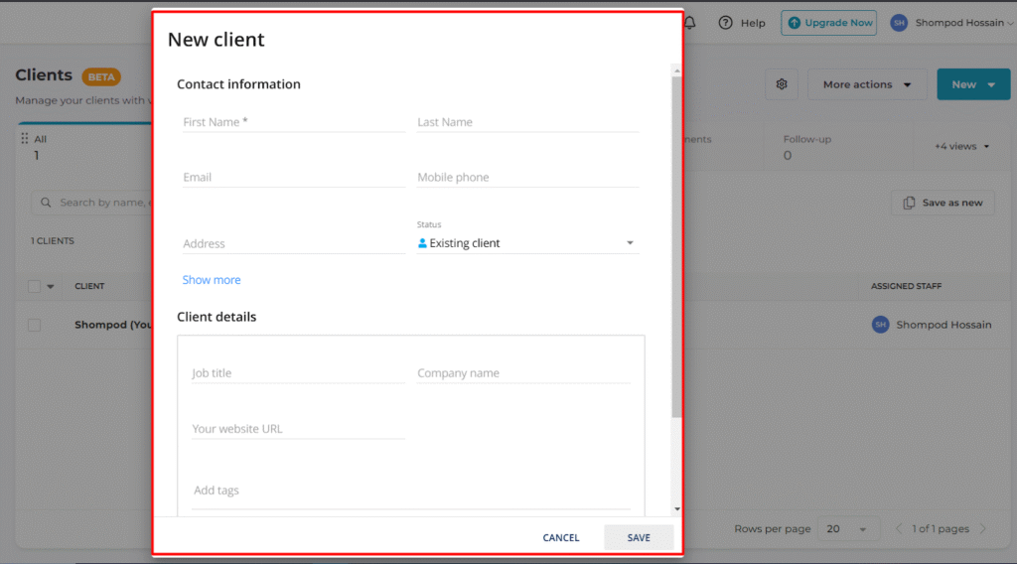
Task: Open the Status dropdown in form
Action: click(526, 243)
